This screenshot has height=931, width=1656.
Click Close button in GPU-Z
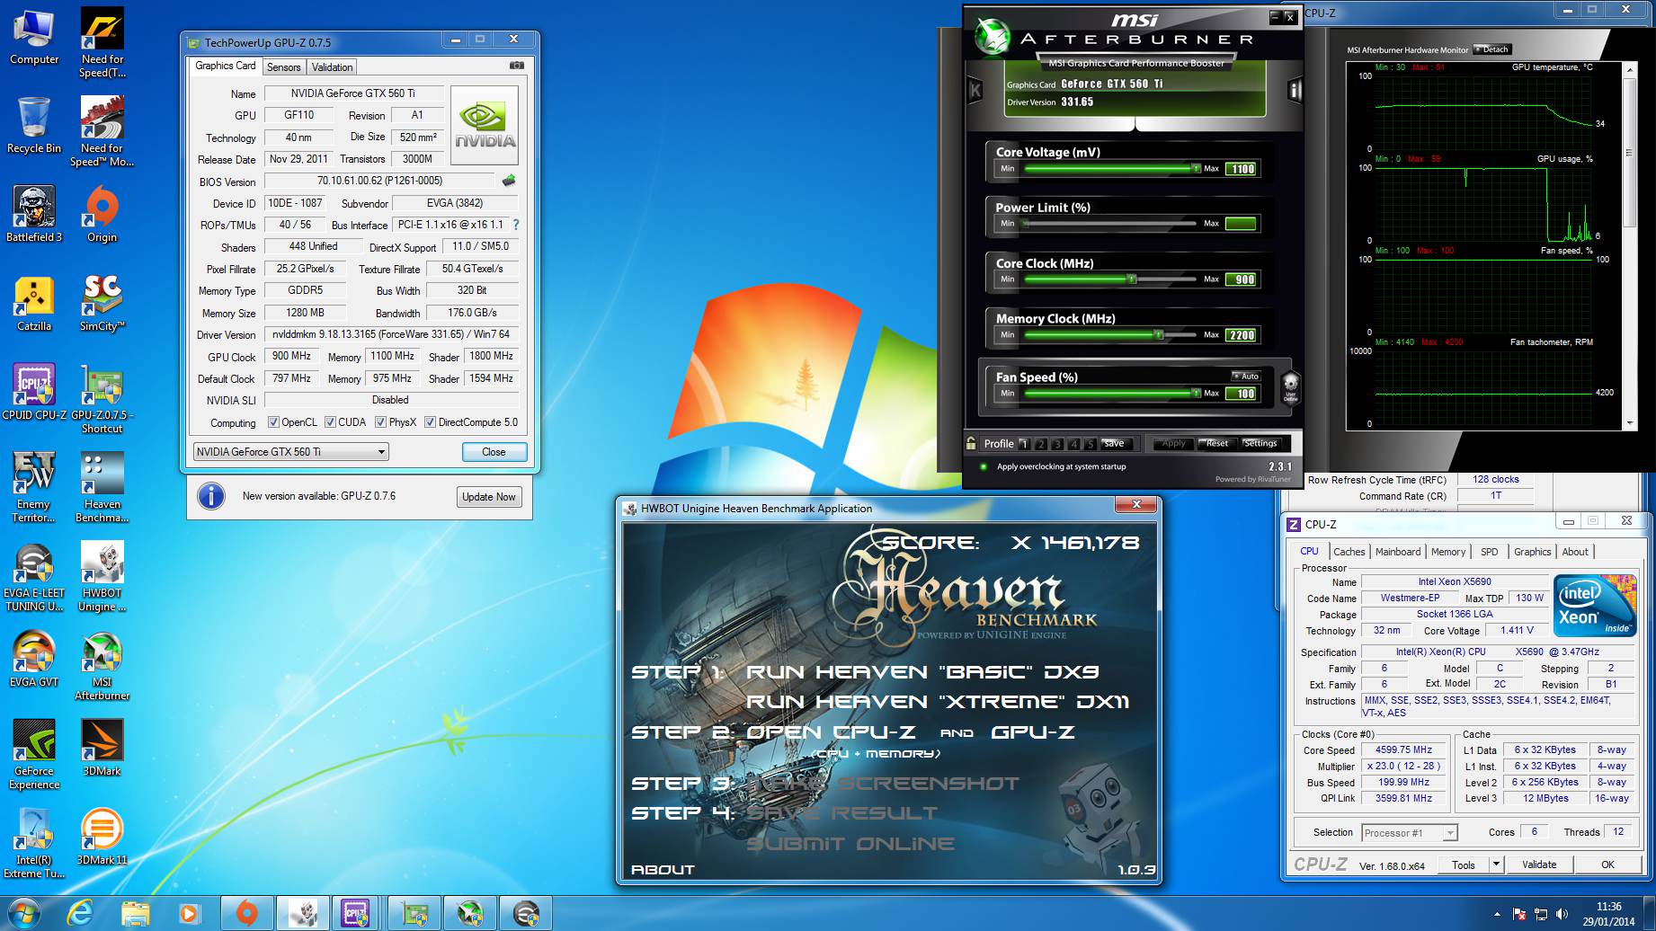(494, 452)
